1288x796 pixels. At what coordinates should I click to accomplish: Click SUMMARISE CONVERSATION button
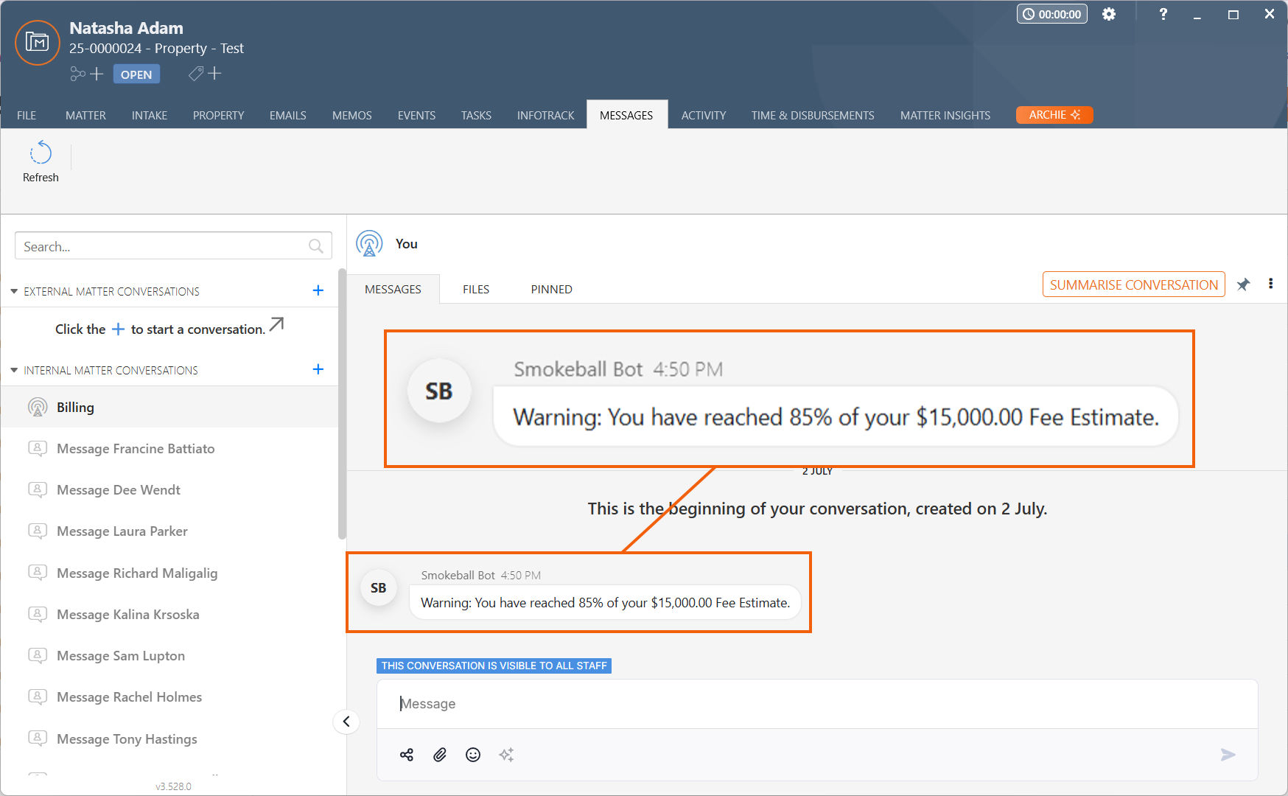pyautogui.click(x=1133, y=284)
